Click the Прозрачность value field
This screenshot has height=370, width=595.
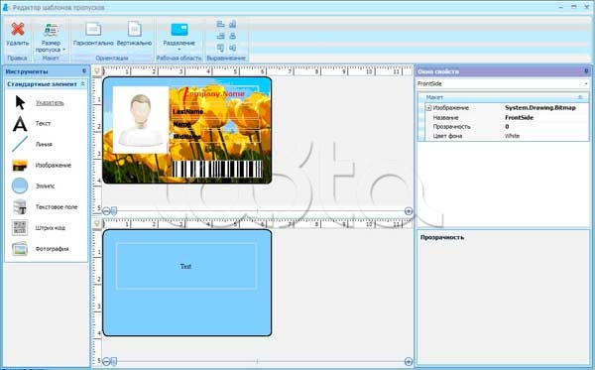tap(545, 127)
